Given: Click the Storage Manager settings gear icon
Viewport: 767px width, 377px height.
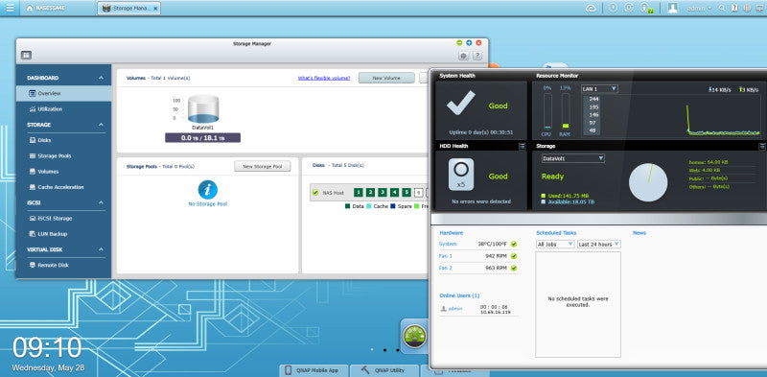Looking at the screenshot, I should [463, 56].
